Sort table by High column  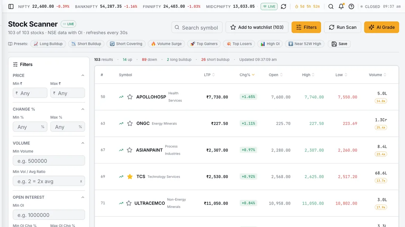308,75
